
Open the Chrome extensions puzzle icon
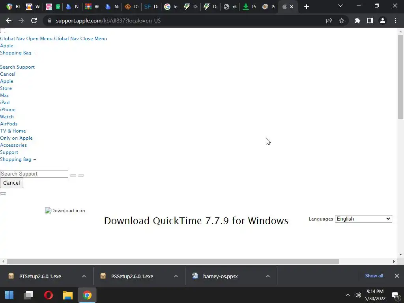357,21
